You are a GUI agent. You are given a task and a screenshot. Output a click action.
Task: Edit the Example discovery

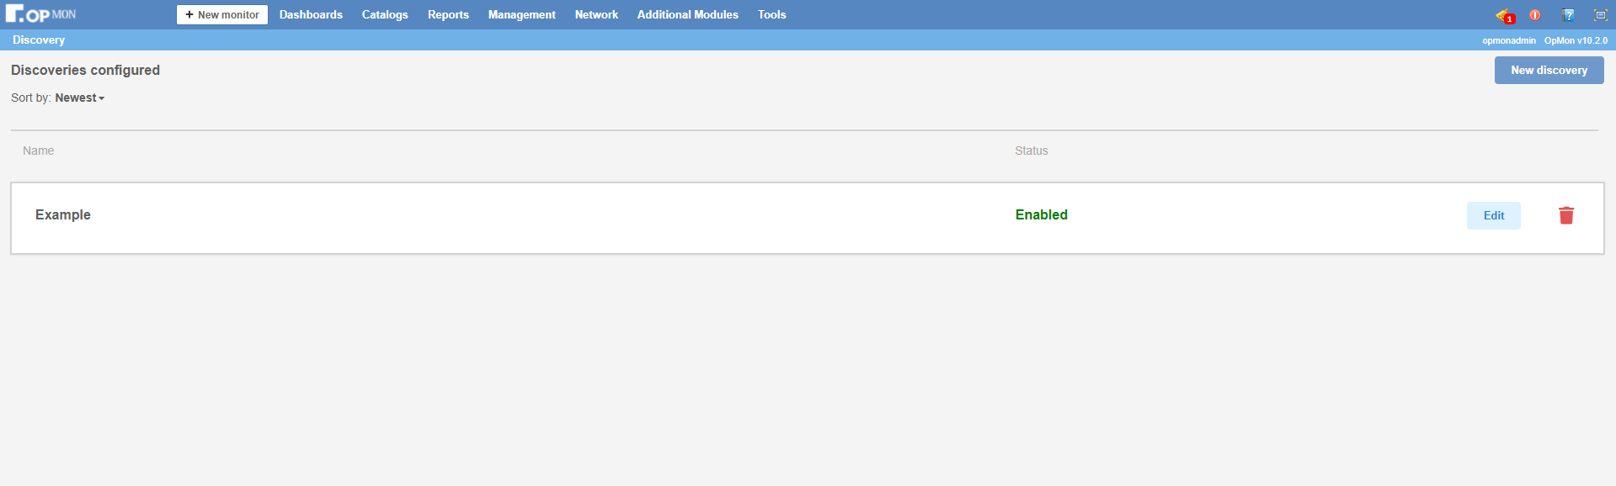(1493, 215)
